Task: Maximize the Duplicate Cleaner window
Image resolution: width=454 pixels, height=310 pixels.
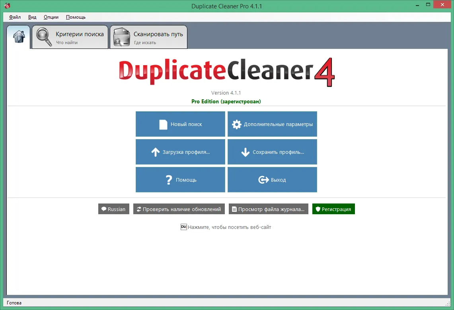Action: [x=428, y=5]
